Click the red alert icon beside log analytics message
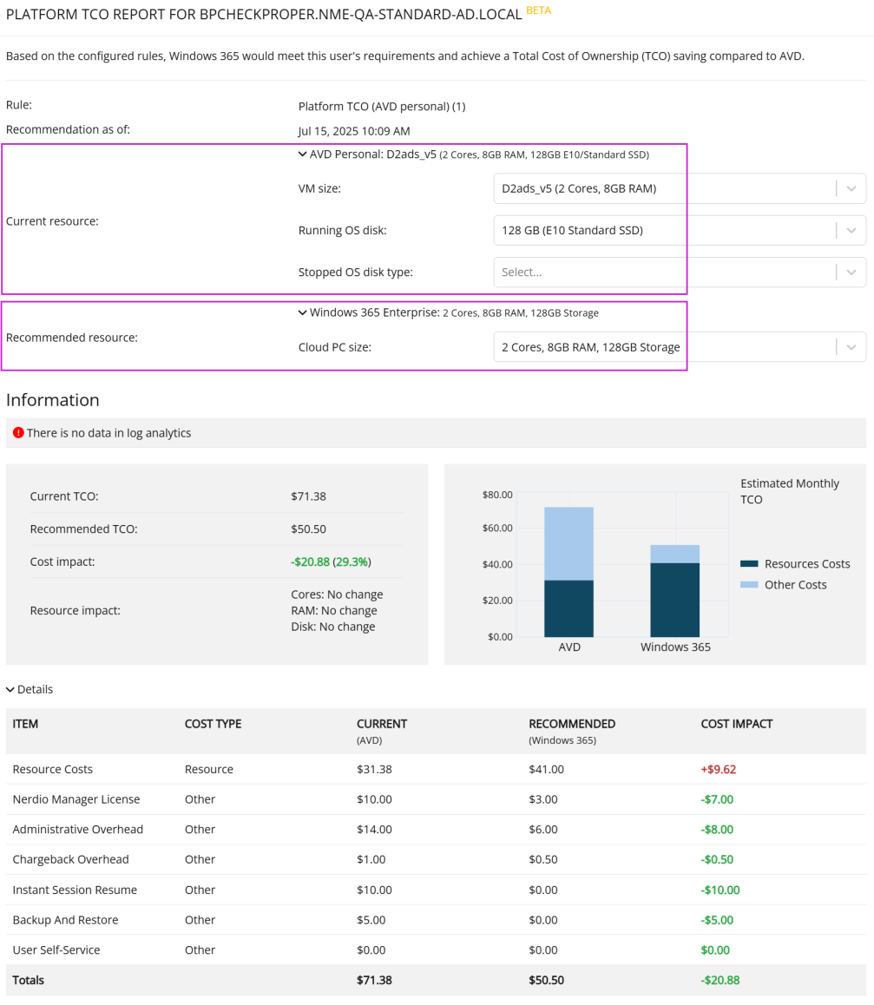This screenshot has width=874, height=1005. click(19, 431)
